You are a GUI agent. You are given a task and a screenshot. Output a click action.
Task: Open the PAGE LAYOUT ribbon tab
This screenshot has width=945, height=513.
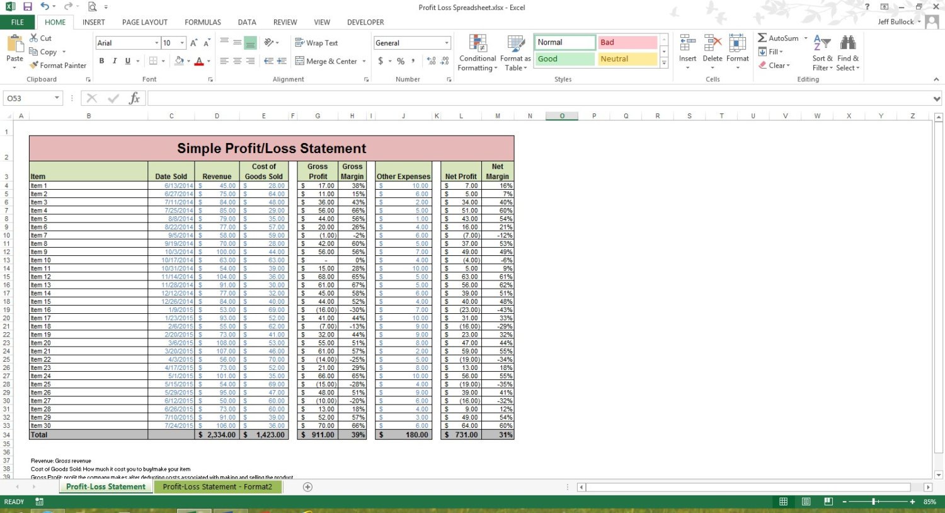[x=144, y=22]
